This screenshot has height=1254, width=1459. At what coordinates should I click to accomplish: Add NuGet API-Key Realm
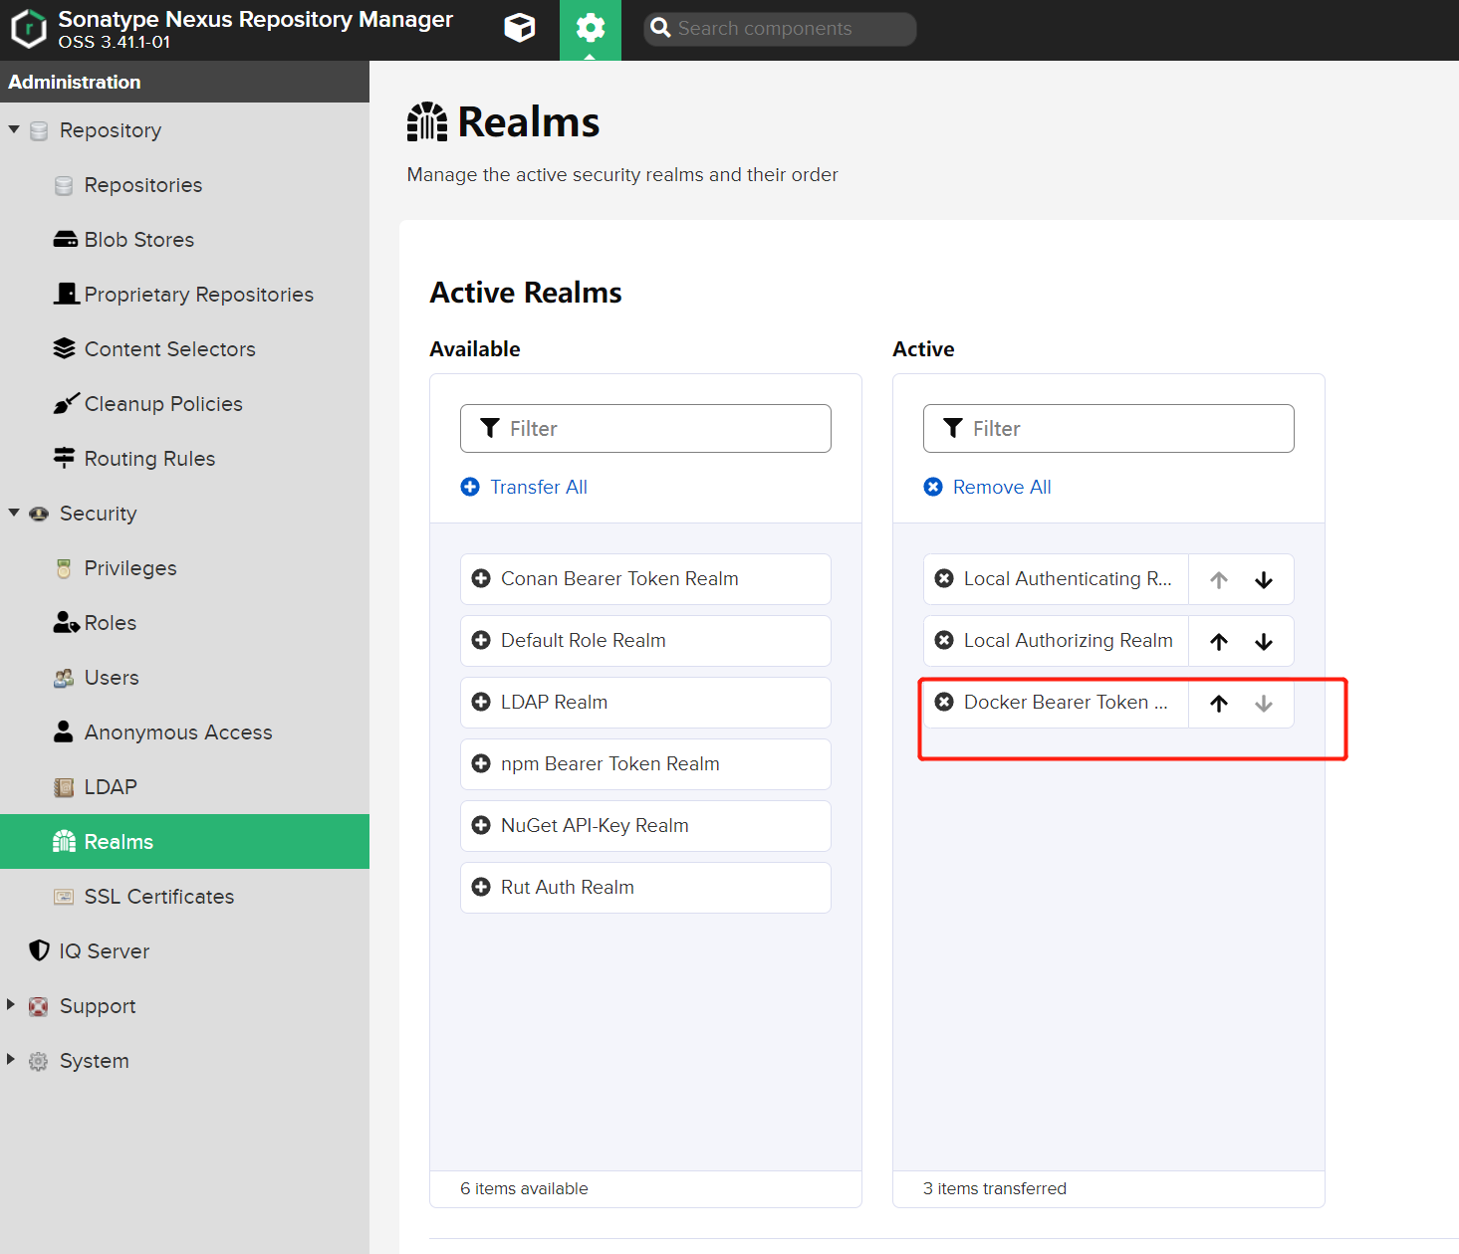pyautogui.click(x=645, y=826)
